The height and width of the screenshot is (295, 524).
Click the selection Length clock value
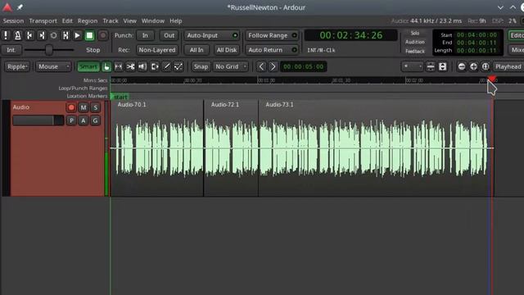[477, 50]
